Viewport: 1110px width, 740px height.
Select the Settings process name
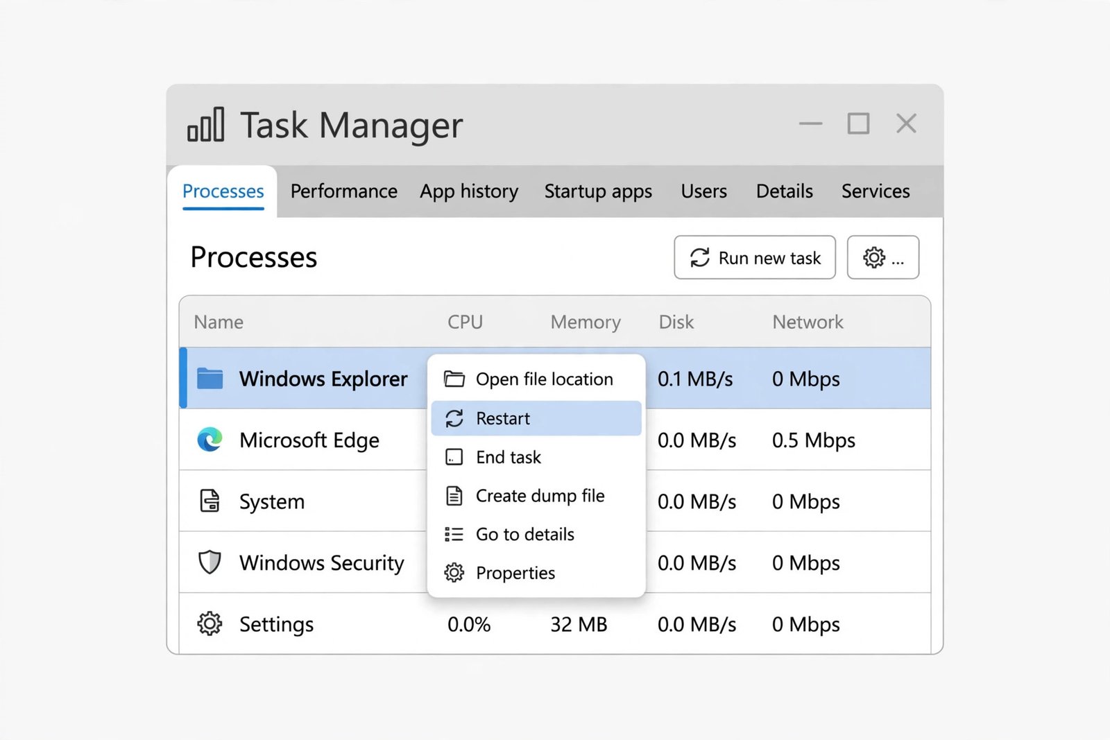click(277, 624)
